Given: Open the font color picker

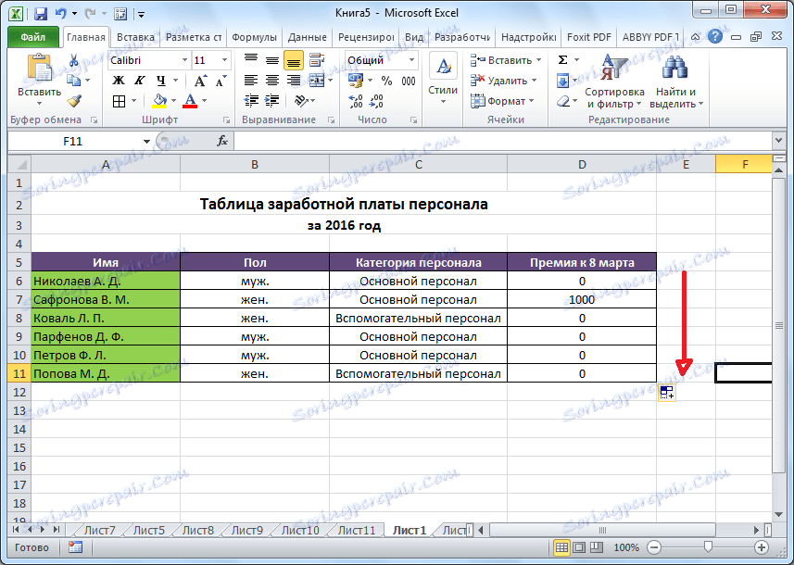Looking at the screenshot, I should (x=203, y=101).
